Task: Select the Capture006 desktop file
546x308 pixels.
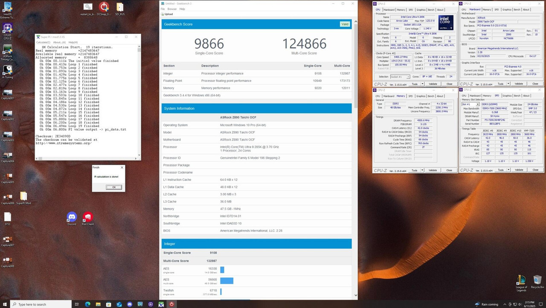Action: (x=7, y=198)
